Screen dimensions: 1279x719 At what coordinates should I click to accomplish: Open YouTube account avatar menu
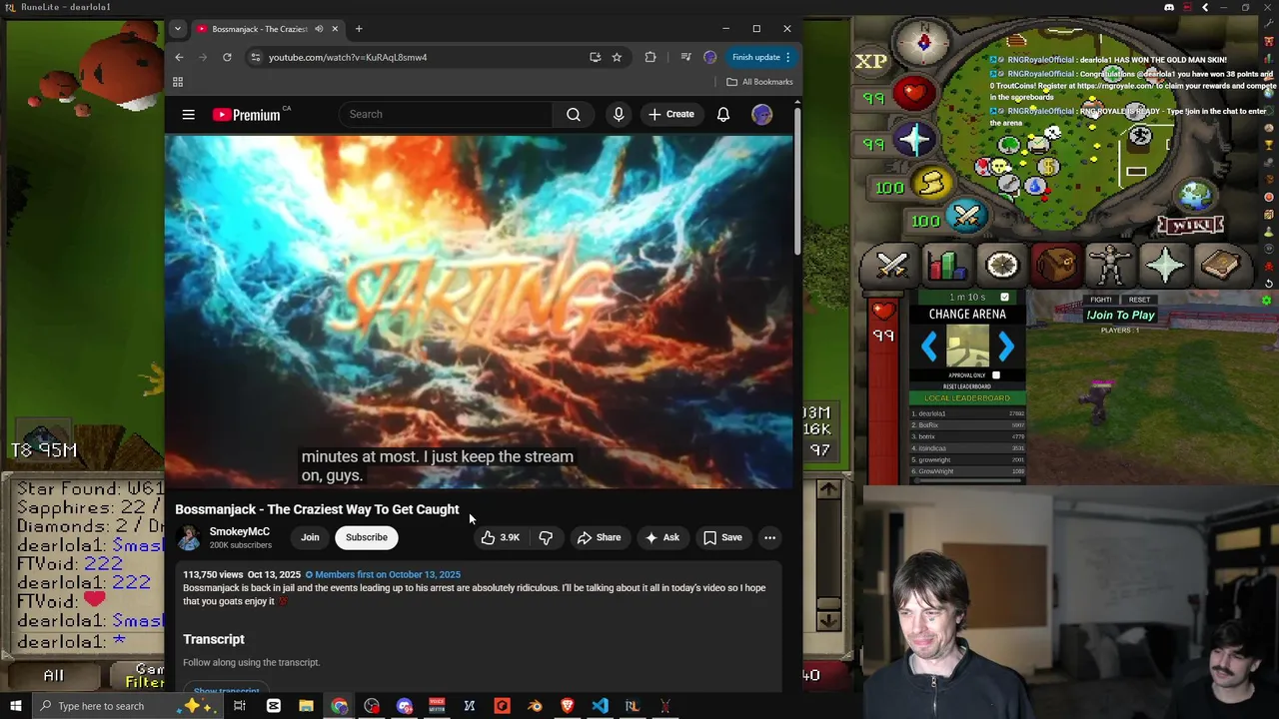[x=761, y=114]
